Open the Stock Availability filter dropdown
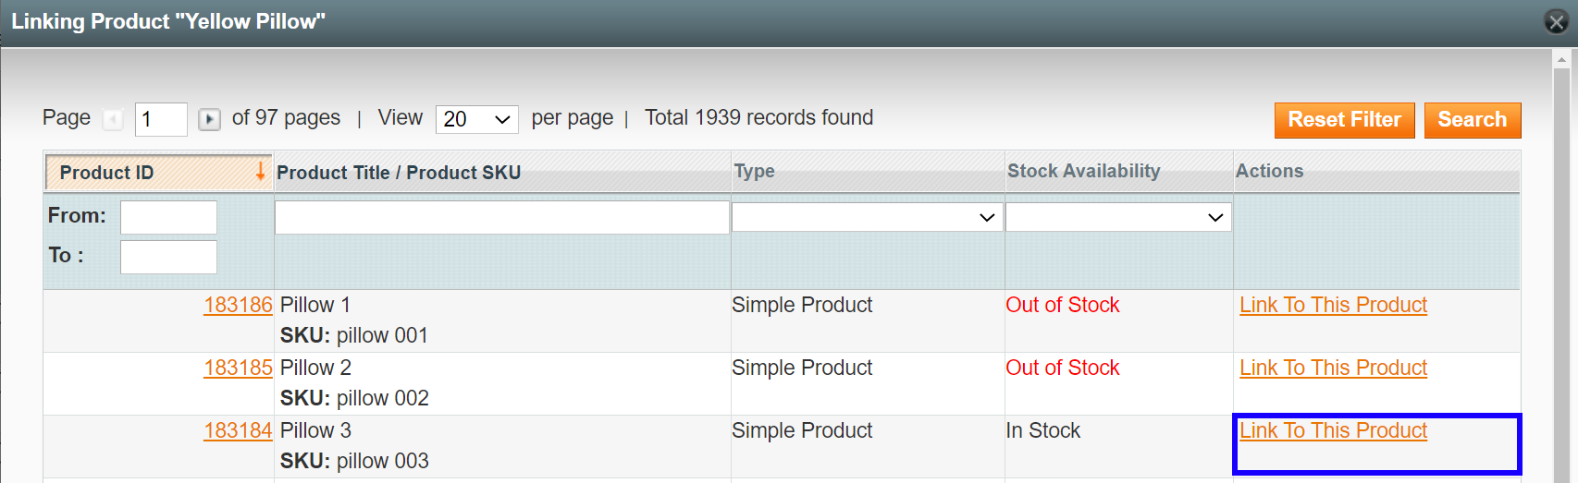1578x483 pixels. pyautogui.click(x=1117, y=217)
